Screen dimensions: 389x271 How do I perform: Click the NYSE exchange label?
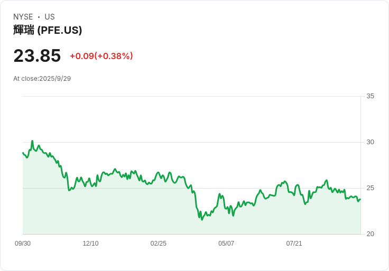23,17
